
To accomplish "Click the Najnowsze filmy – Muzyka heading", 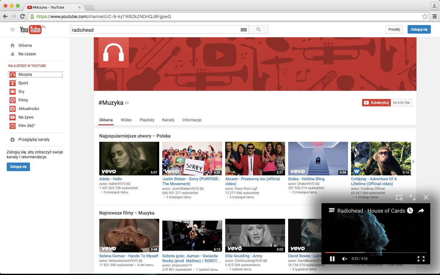I will (127, 213).
